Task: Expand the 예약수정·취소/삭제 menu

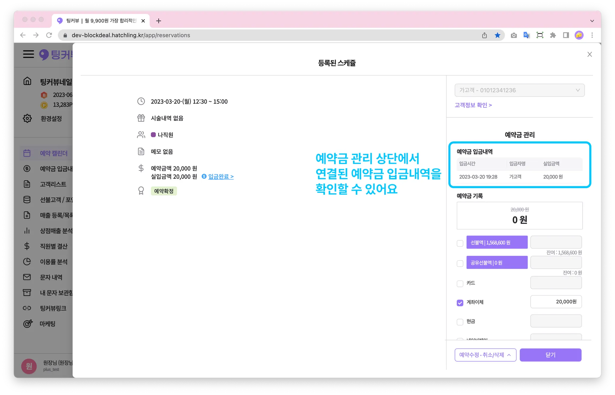Action: pyautogui.click(x=485, y=355)
